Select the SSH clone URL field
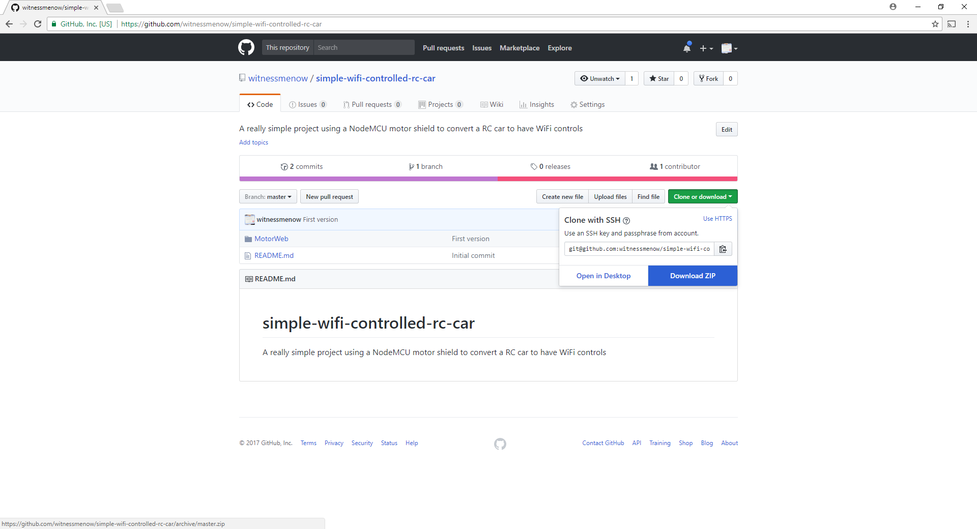 coord(639,249)
